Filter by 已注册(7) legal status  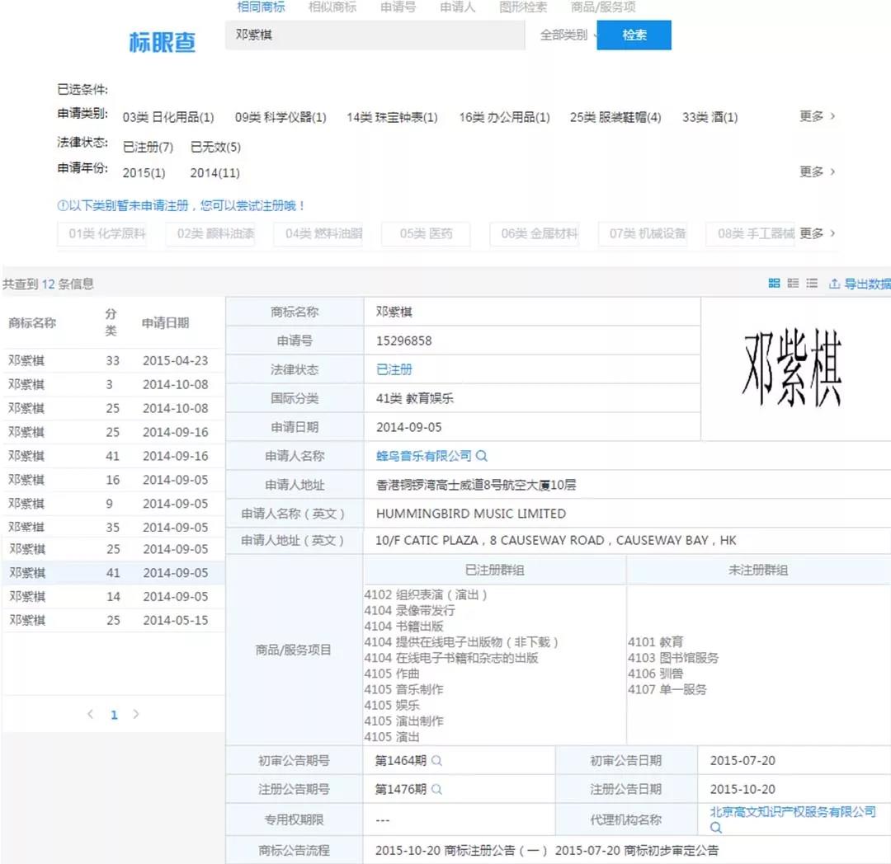[148, 147]
